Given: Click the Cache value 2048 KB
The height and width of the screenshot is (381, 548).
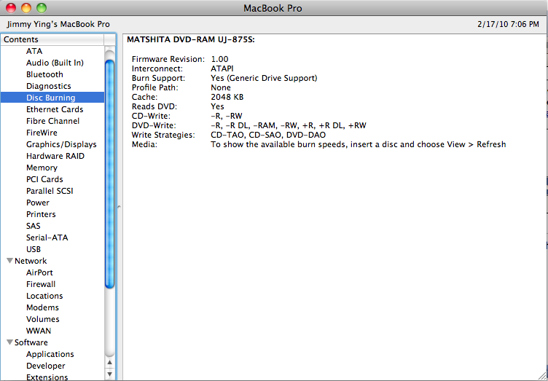Looking at the screenshot, I should [227, 97].
